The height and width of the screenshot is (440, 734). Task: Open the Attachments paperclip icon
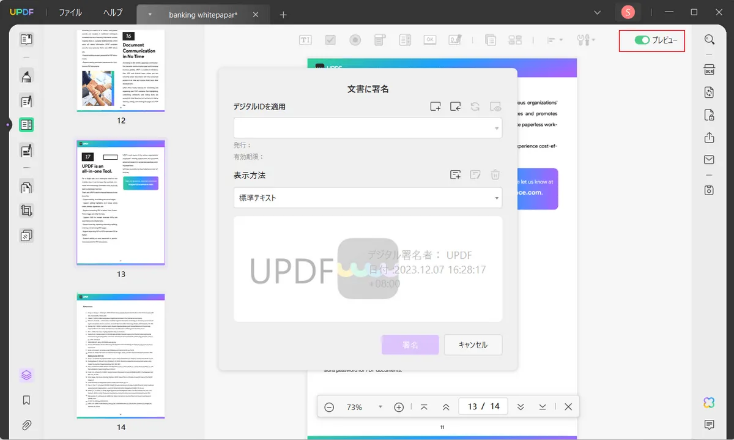(26, 425)
